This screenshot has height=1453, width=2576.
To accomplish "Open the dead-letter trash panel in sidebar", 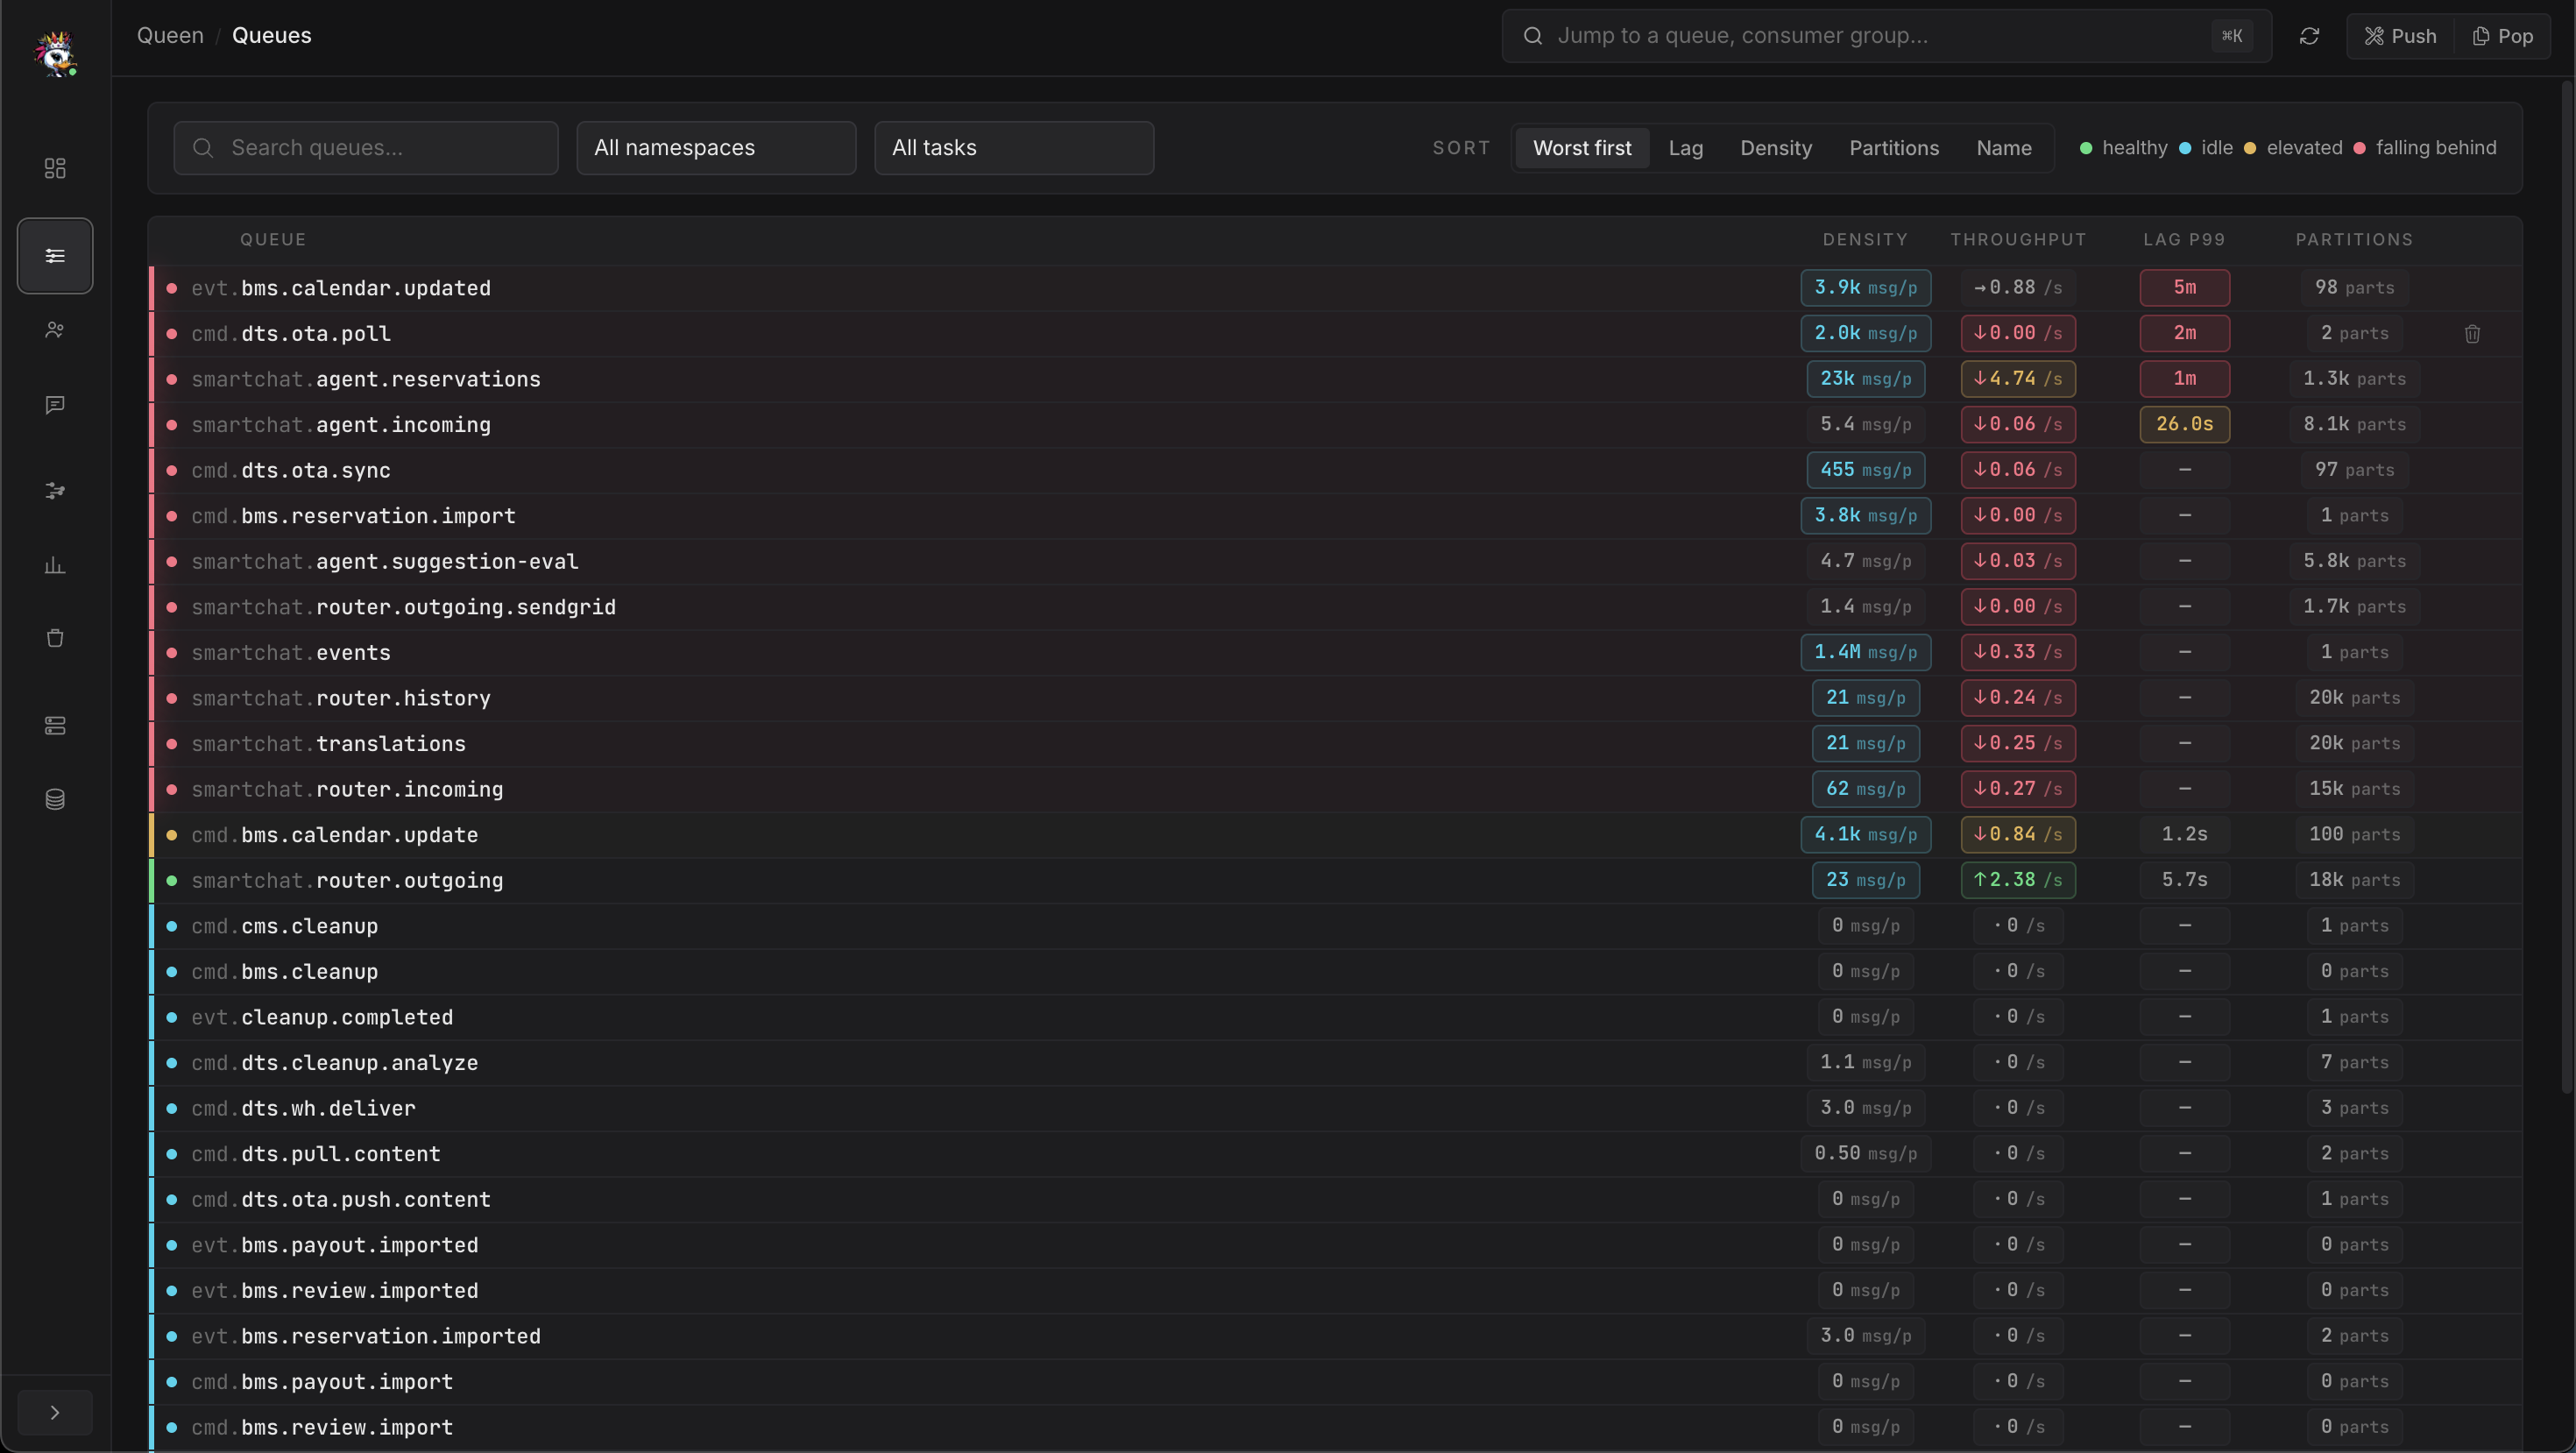I will 55,637.
